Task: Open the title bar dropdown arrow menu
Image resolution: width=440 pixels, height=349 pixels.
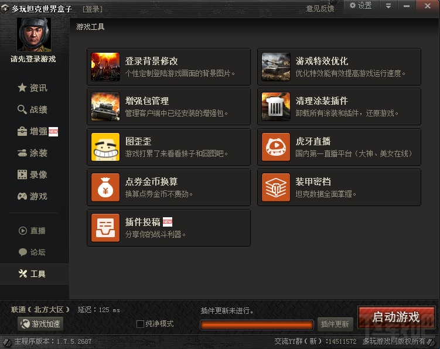Action: tap(388, 6)
